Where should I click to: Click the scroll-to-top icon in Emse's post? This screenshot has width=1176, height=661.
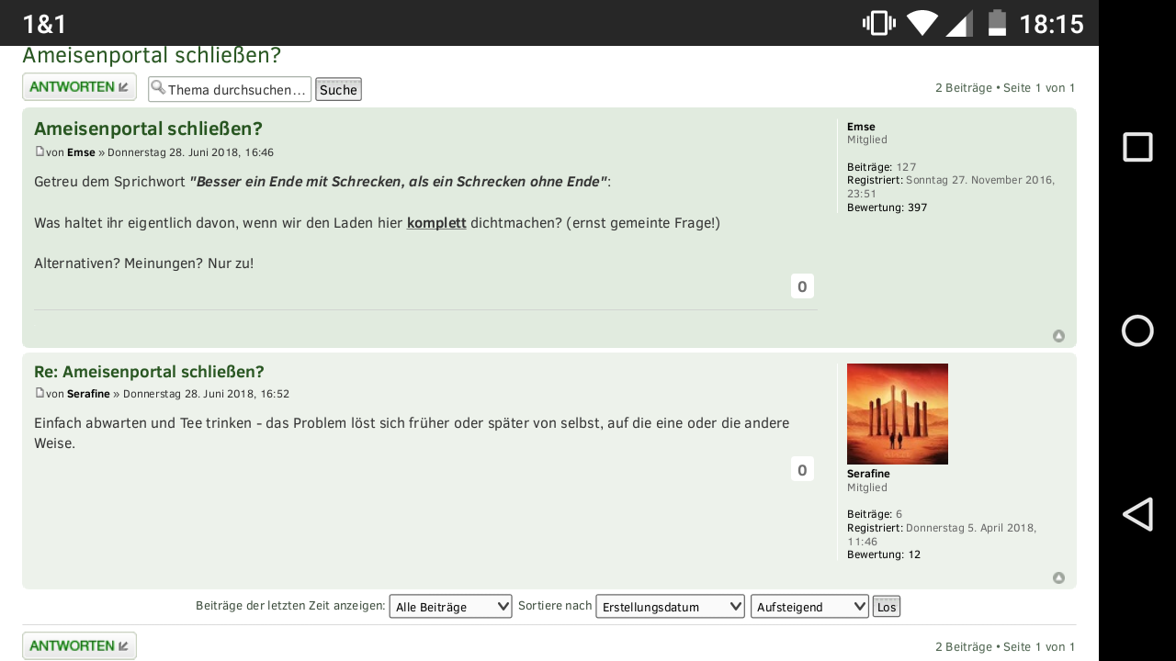tap(1058, 336)
